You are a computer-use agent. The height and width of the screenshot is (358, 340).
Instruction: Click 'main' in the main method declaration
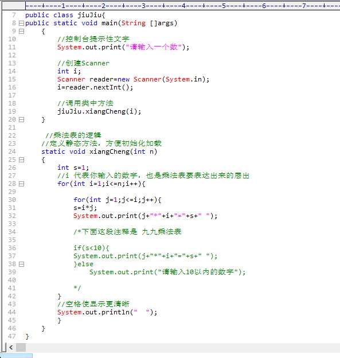(110, 23)
